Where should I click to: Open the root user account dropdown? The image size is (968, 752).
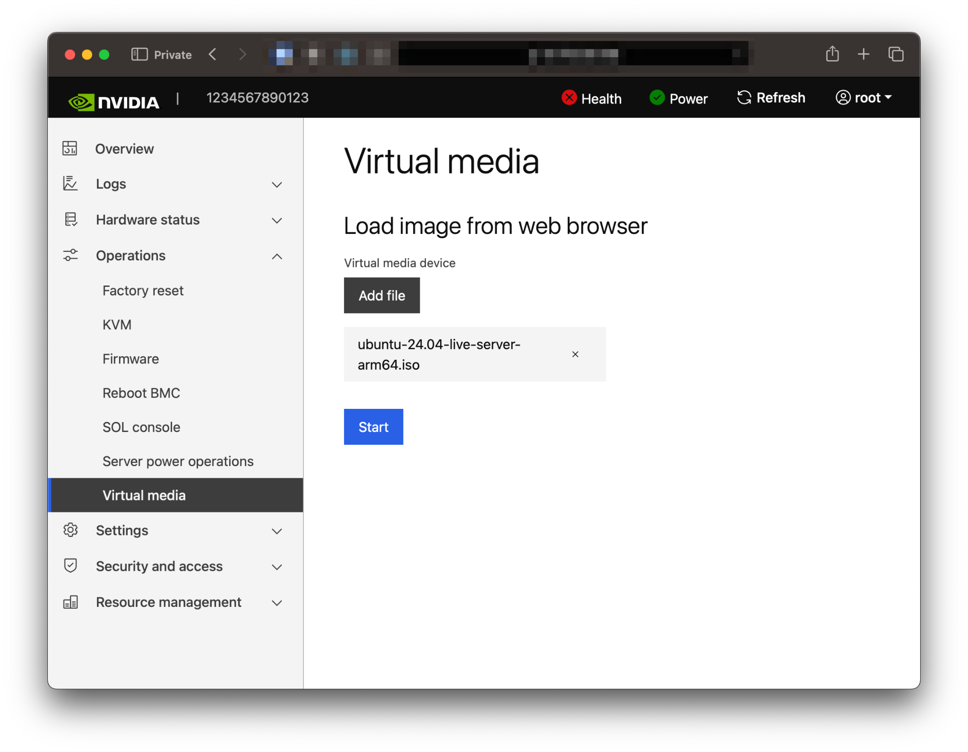[864, 98]
